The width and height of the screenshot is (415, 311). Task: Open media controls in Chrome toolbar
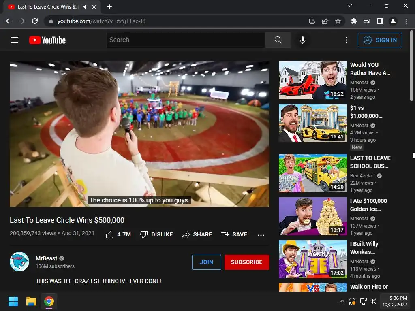tap(367, 21)
